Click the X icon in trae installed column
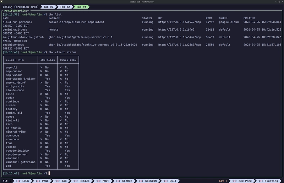Viewport: 284px width, 183px height. tap(41, 143)
